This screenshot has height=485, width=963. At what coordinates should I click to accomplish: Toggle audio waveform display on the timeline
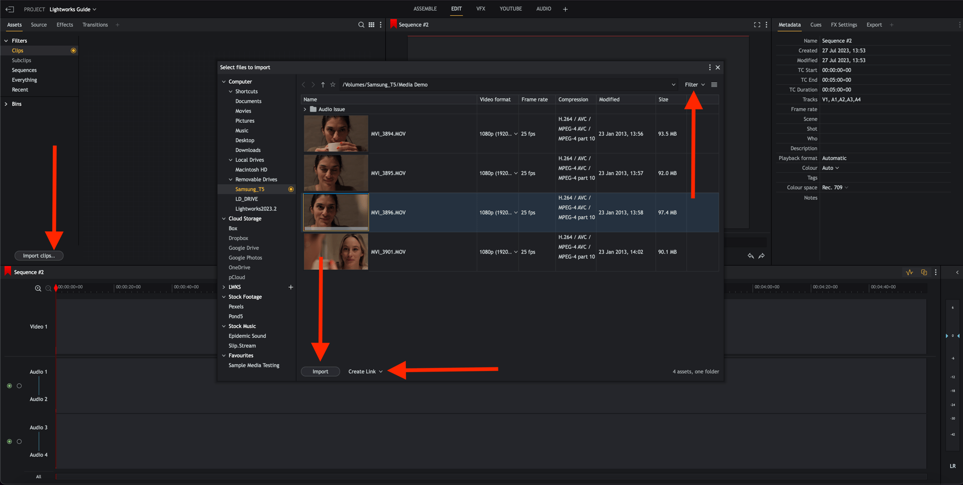point(910,272)
